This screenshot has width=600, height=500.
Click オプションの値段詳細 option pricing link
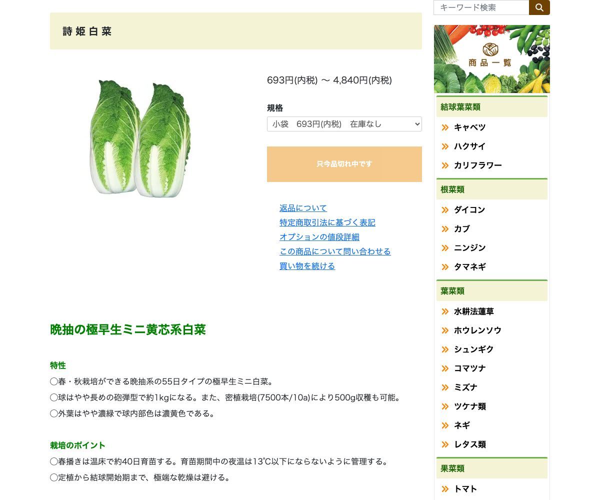point(319,237)
